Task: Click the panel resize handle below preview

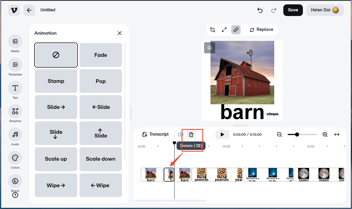Action: tap(240, 125)
